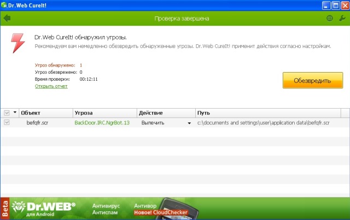
Task: Click the phone image in the banner
Action: coord(179,209)
